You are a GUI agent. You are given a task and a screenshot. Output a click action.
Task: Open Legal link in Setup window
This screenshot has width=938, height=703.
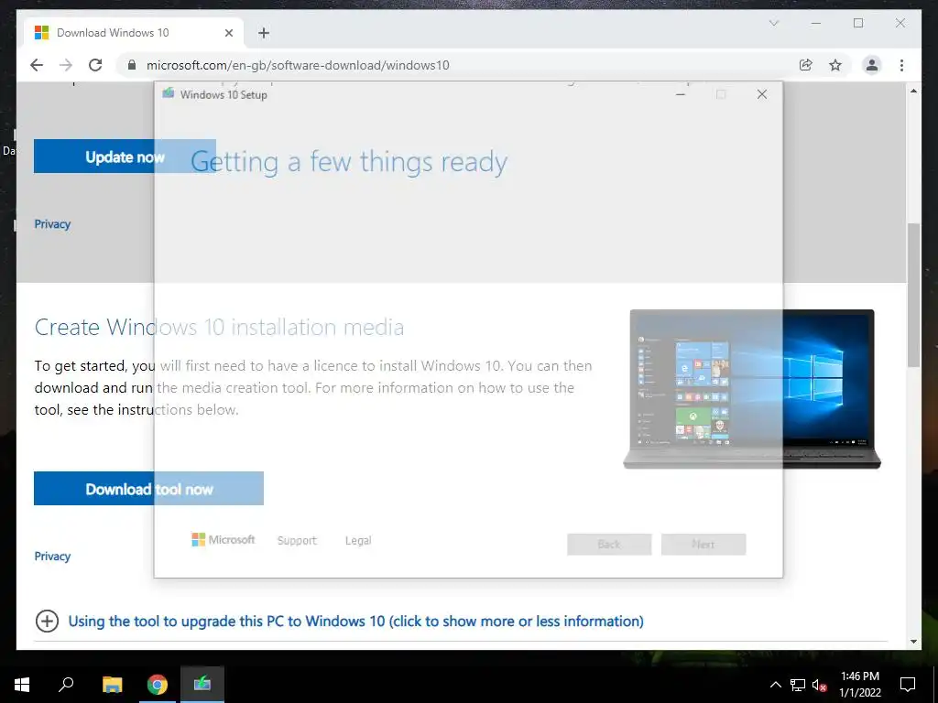(358, 540)
